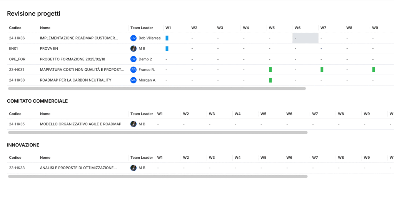Click the horizontal scrollbar under COMITATO COMMERCIALE table

tap(158, 133)
